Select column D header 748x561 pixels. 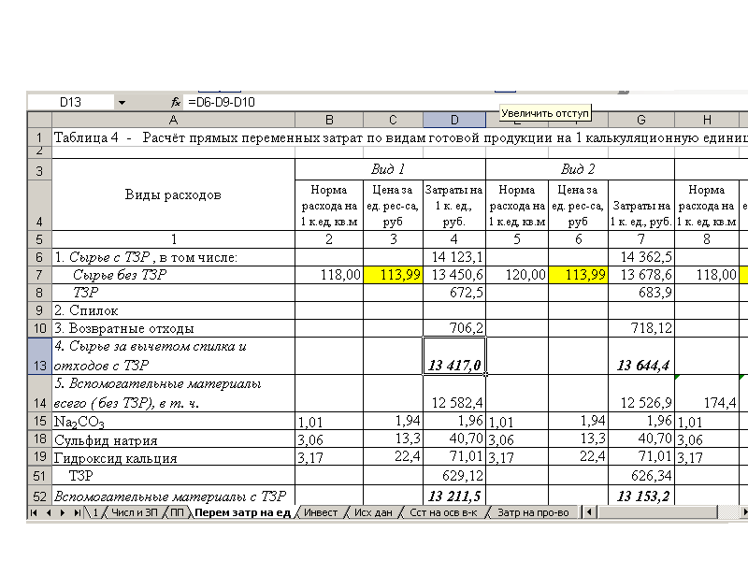click(454, 120)
